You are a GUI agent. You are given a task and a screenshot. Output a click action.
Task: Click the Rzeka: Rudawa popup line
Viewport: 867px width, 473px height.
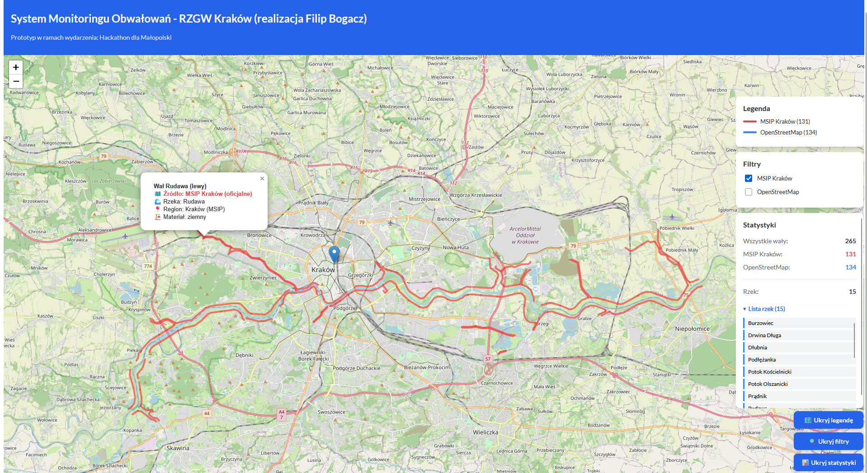pos(184,201)
